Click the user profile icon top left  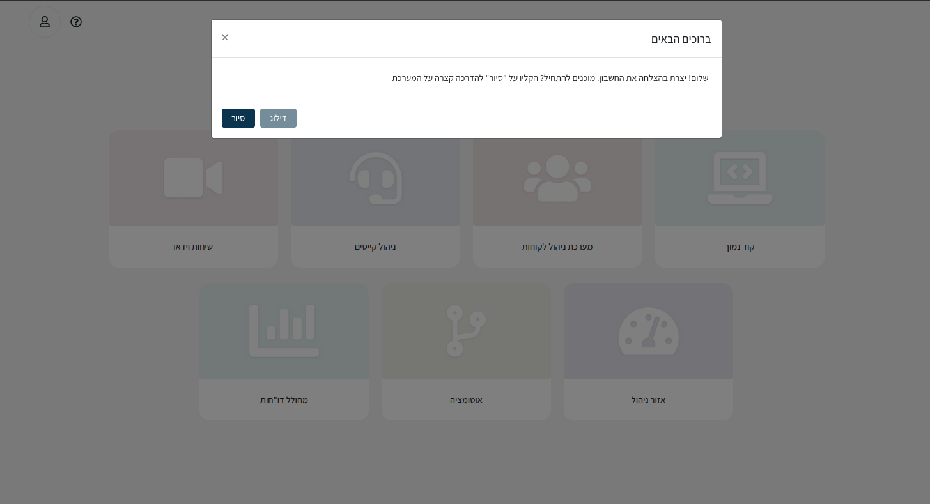pos(44,22)
